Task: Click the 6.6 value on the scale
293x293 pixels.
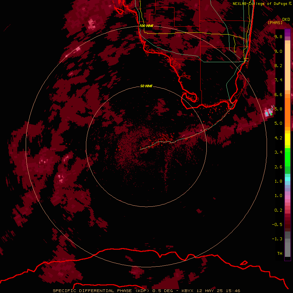Action: pos(278,95)
